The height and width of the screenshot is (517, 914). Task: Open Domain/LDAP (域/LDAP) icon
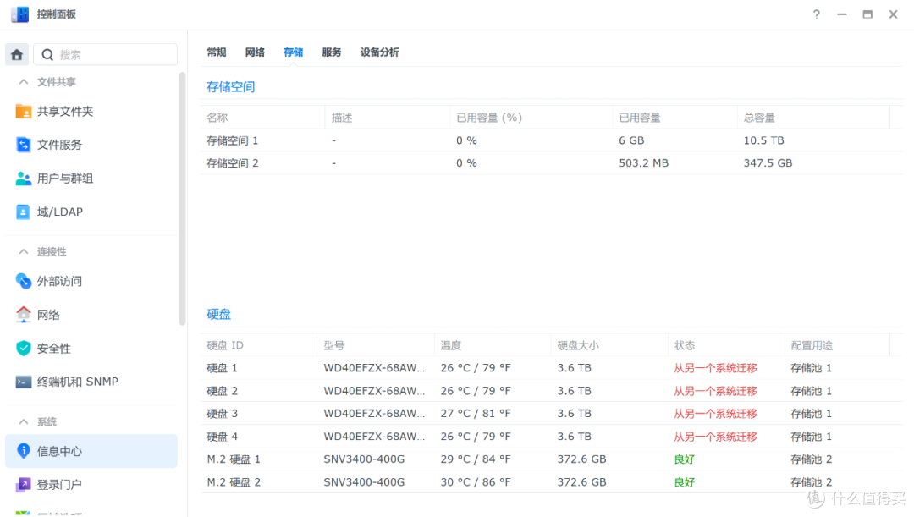pyautogui.click(x=24, y=212)
